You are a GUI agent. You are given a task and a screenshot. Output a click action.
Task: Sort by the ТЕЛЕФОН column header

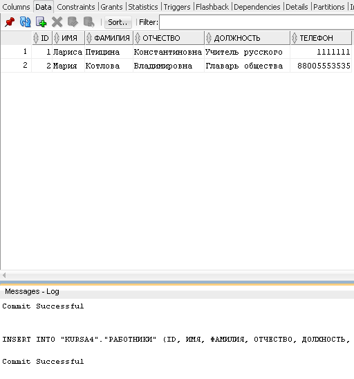[x=321, y=38]
